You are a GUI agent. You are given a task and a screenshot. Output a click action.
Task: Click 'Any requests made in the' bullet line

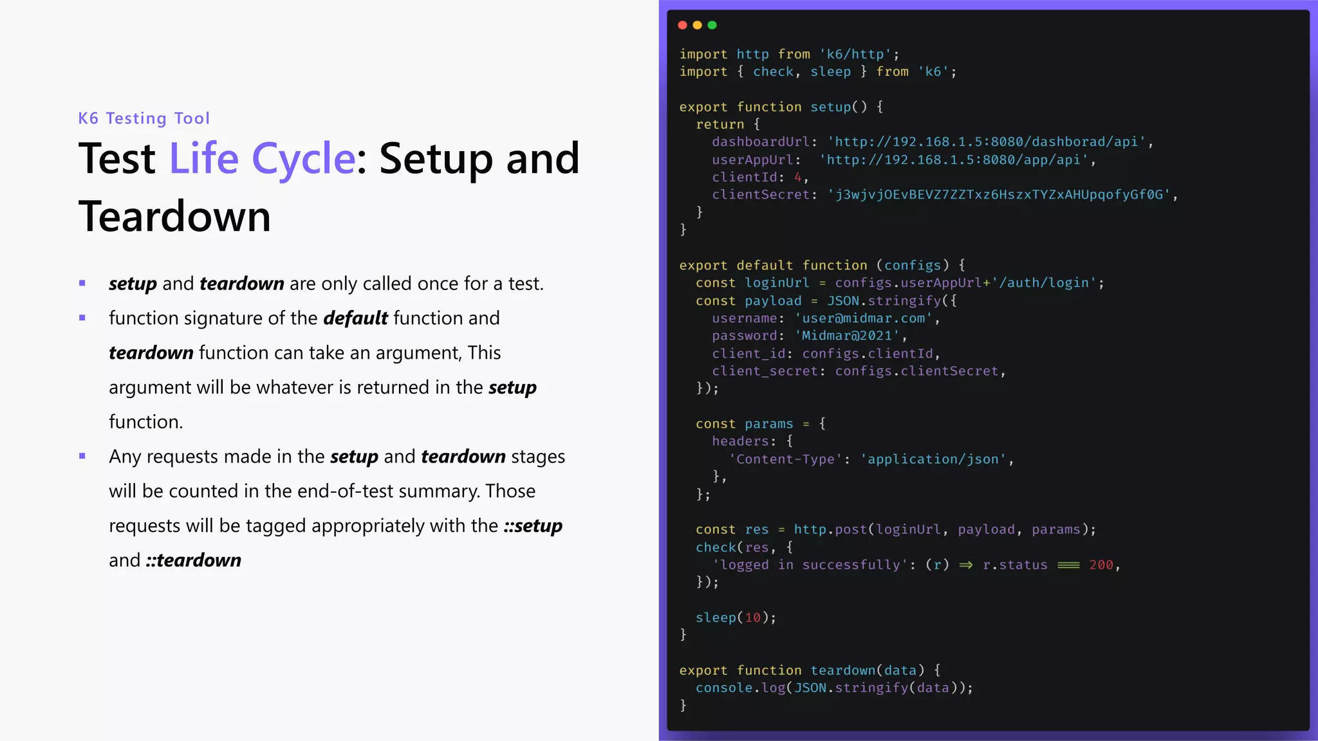click(x=337, y=457)
